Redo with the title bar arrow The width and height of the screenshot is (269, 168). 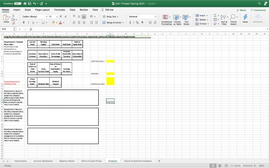(x=42, y=3)
